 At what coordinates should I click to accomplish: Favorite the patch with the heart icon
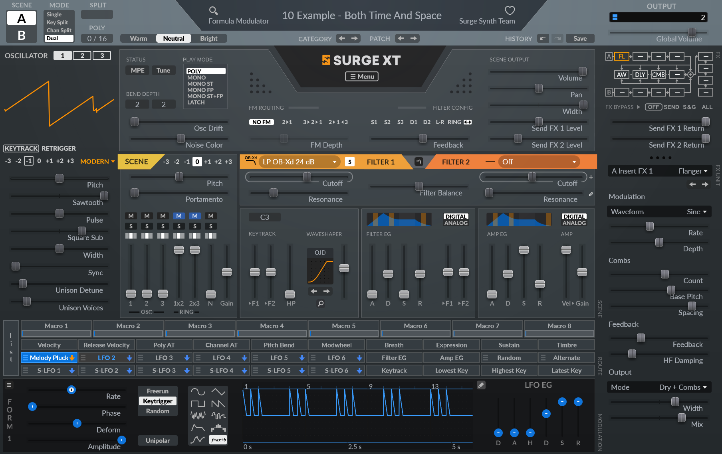tap(510, 10)
